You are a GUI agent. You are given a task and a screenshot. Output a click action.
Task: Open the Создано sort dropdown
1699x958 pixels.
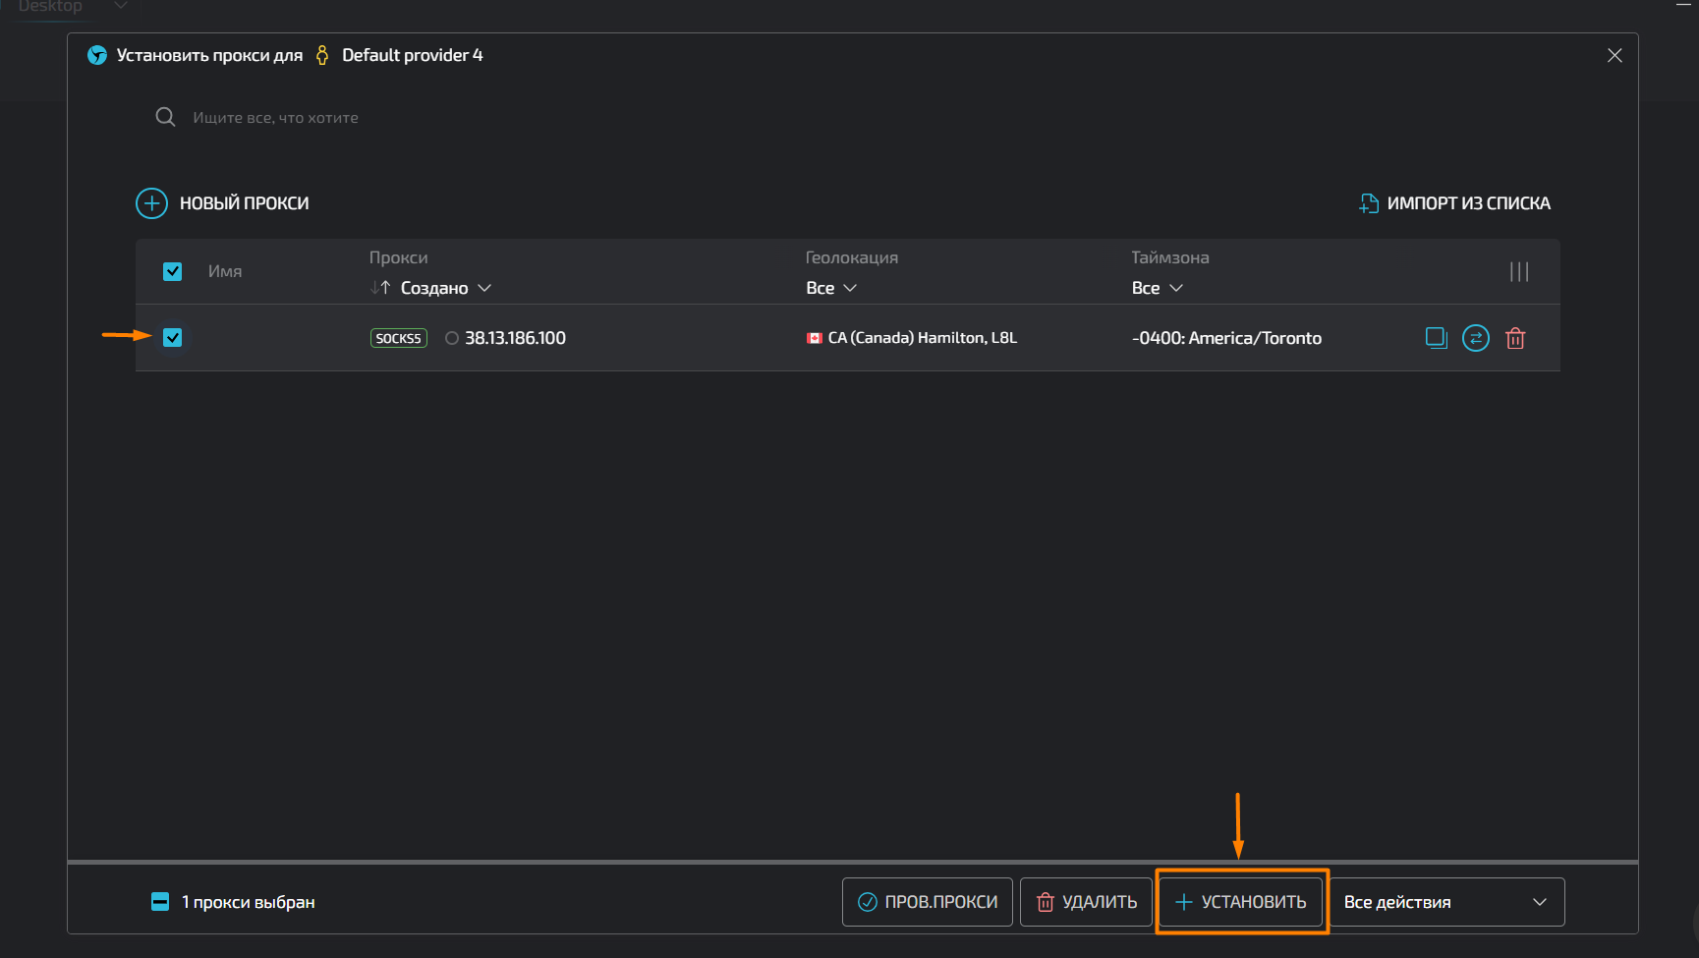tap(446, 288)
